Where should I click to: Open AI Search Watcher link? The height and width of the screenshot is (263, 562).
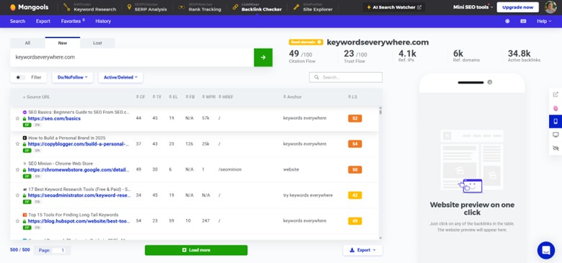(x=394, y=7)
